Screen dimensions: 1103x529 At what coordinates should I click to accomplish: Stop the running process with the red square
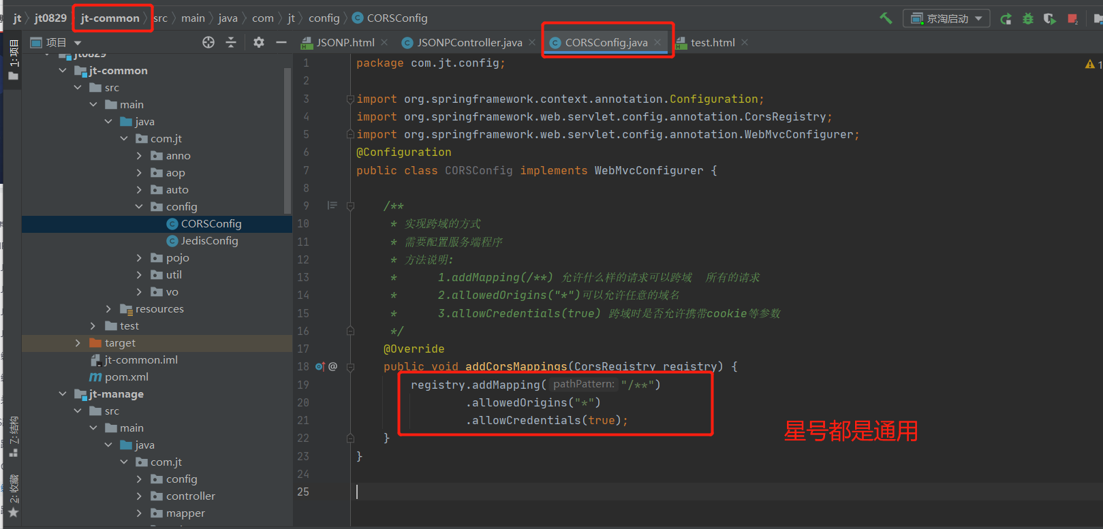(x=1072, y=19)
